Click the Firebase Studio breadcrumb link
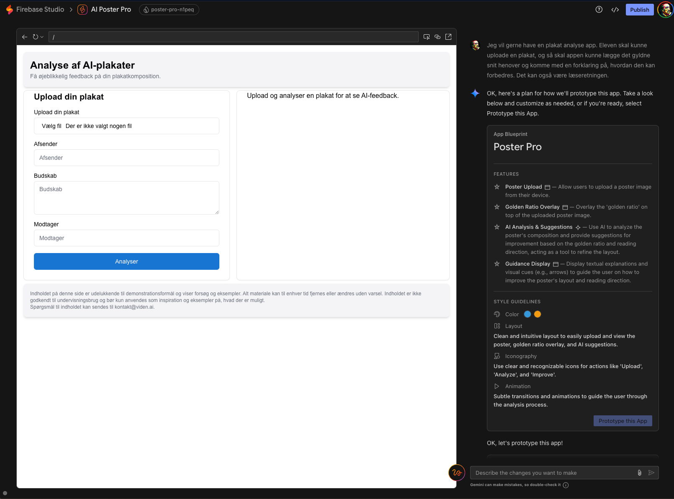This screenshot has height=499, width=674. [x=40, y=9]
